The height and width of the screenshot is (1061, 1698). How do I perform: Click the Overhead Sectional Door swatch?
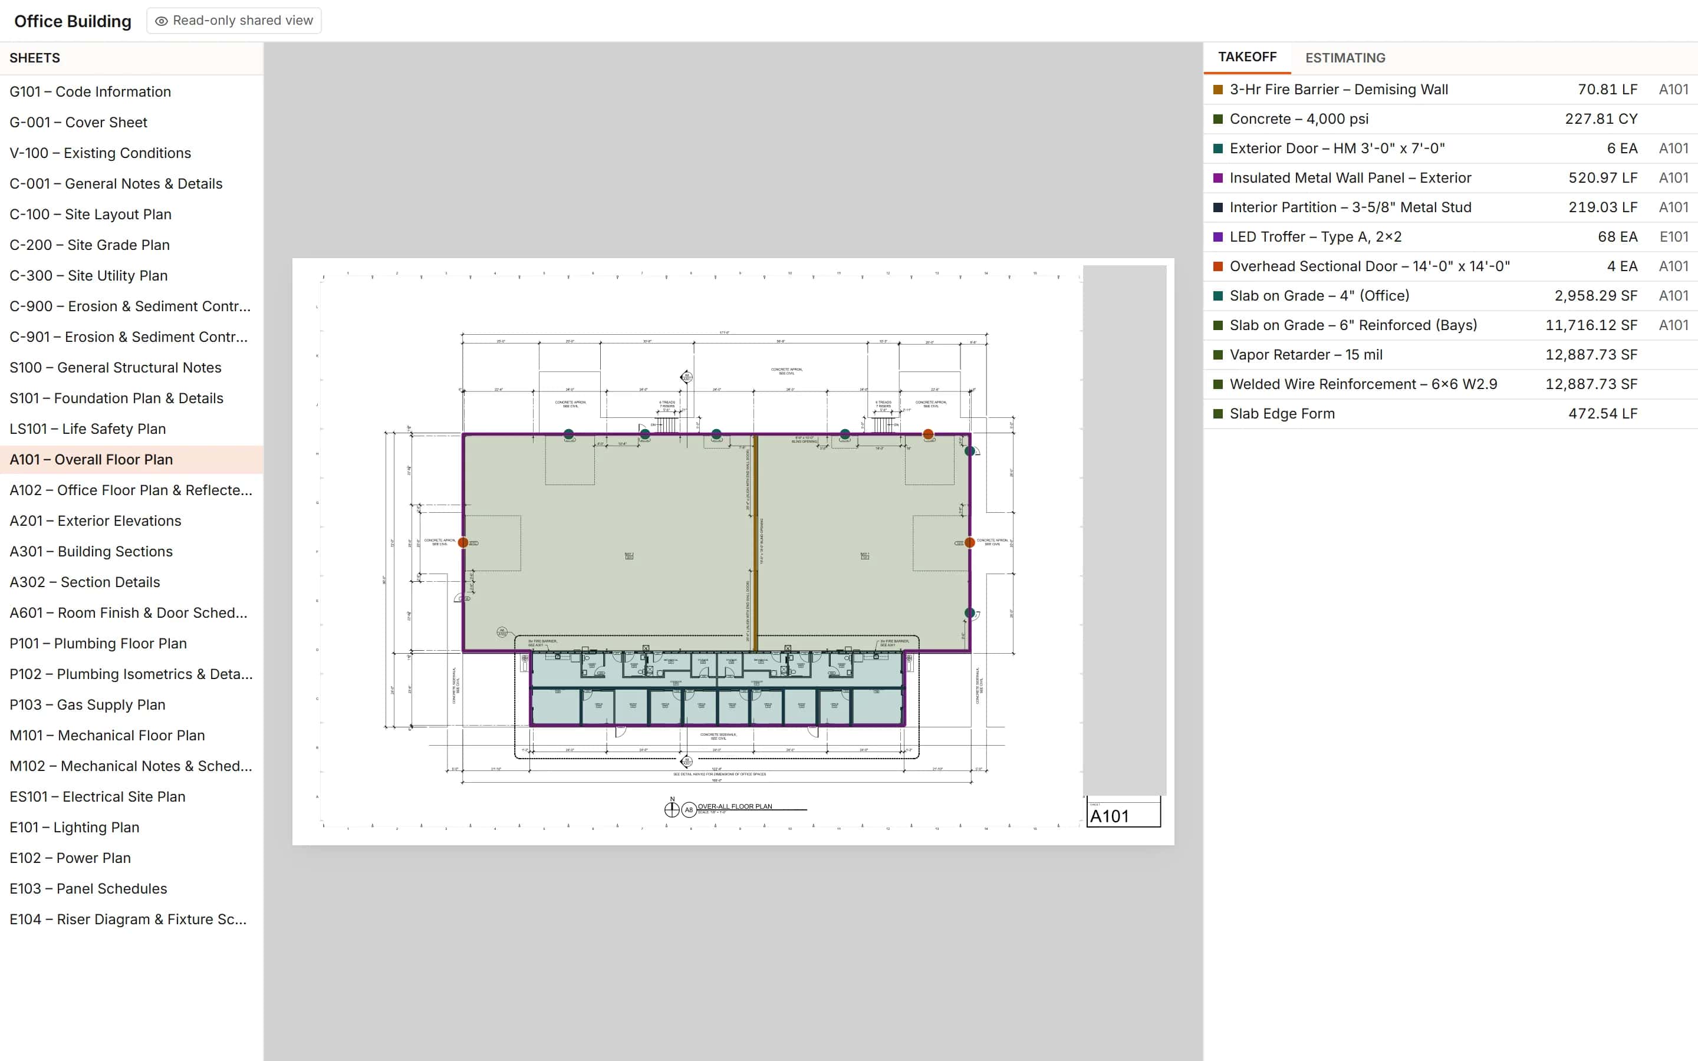(x=1218, y=266)
